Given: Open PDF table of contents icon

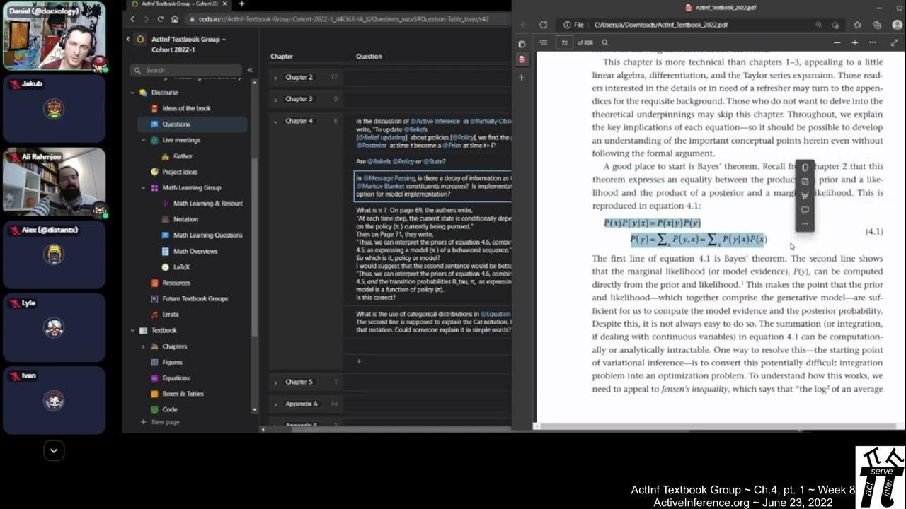Looking at the screenshot, I should coord(543,42).
